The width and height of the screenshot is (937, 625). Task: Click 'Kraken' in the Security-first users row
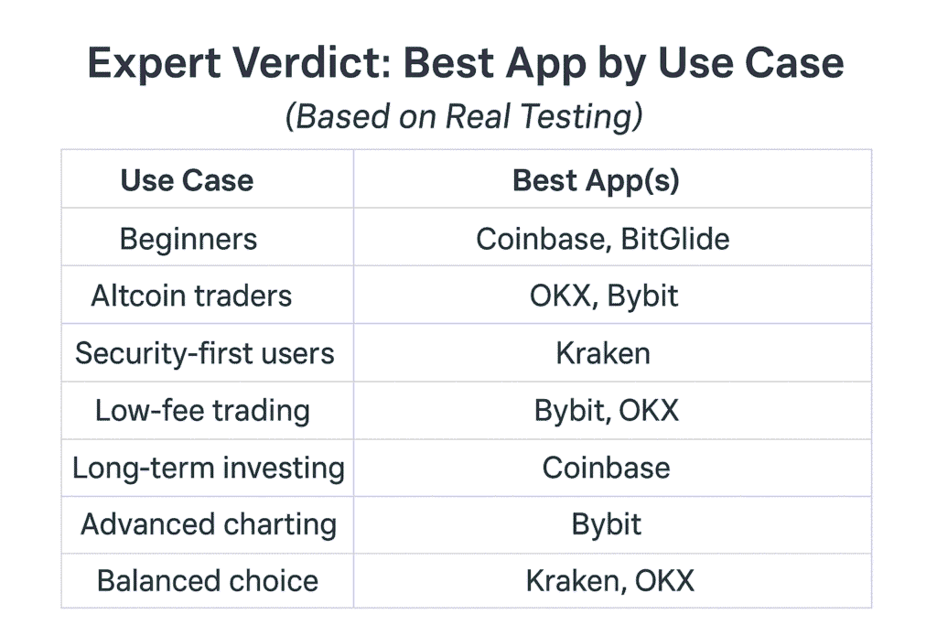(x=603, y=353)
